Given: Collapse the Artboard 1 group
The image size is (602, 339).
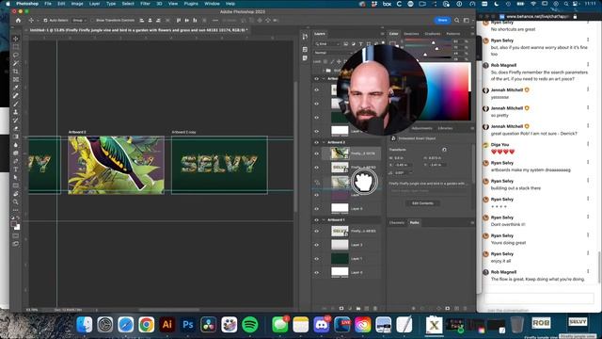Looking at the screenshot, I should pyautogui.click(x=324, y=219).
